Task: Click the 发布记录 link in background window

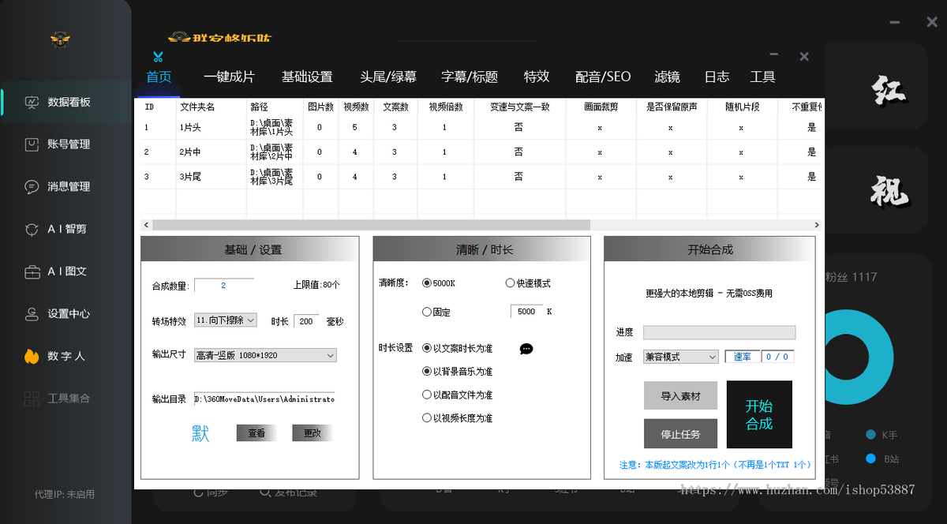Action: click(289, 492)
